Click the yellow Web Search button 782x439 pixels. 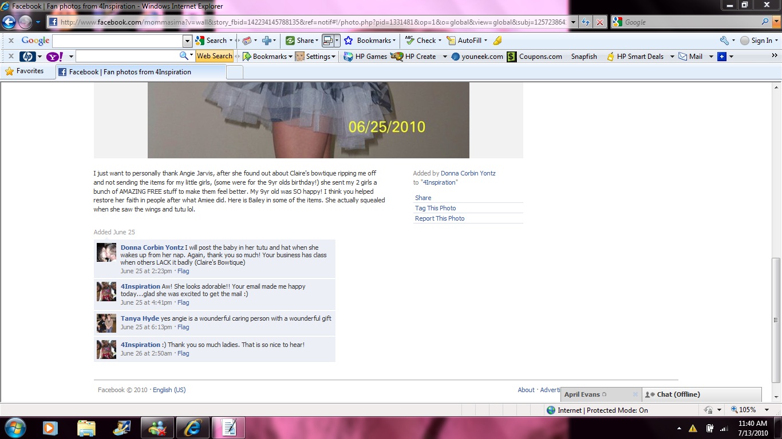(215, 56)
